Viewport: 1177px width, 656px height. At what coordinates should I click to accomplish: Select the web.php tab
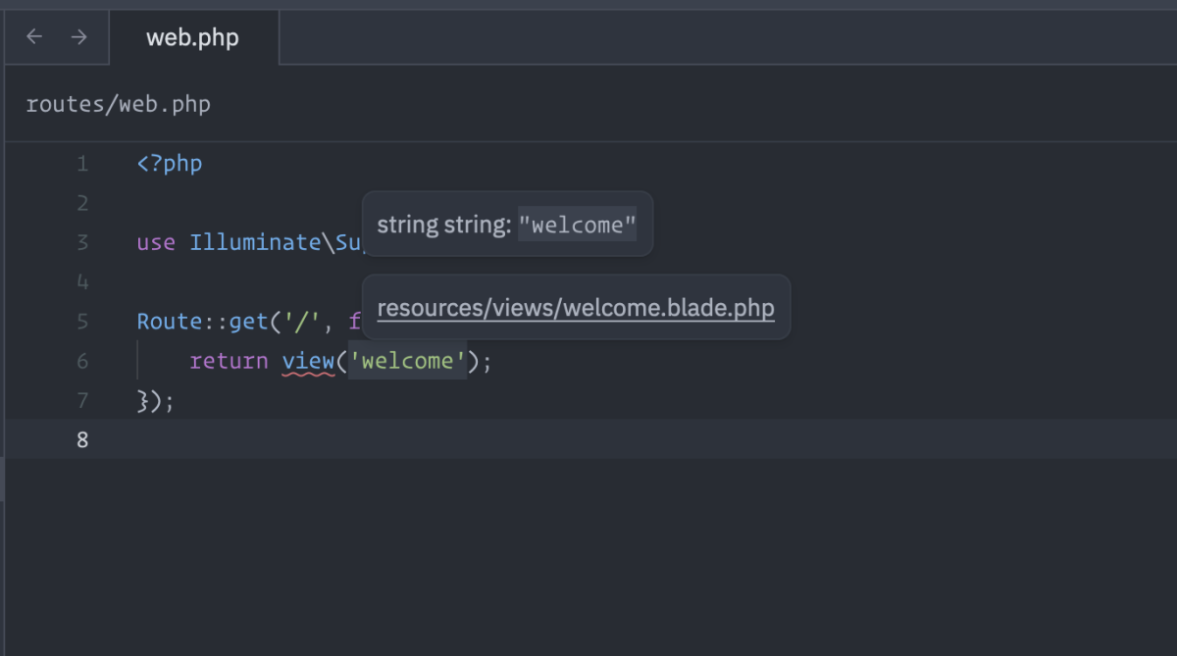(x=193, y=38)
